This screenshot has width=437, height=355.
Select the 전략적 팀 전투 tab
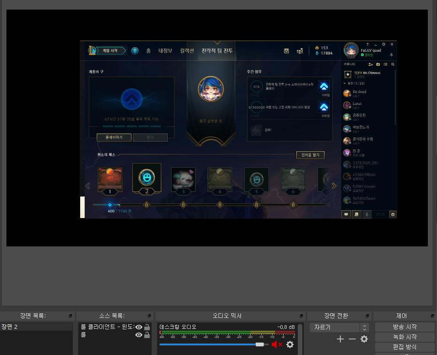217,51
